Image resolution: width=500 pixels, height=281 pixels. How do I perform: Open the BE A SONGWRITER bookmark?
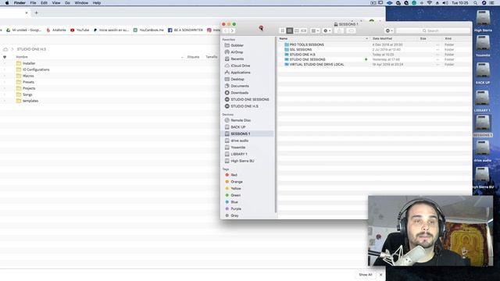click(185, 30)
